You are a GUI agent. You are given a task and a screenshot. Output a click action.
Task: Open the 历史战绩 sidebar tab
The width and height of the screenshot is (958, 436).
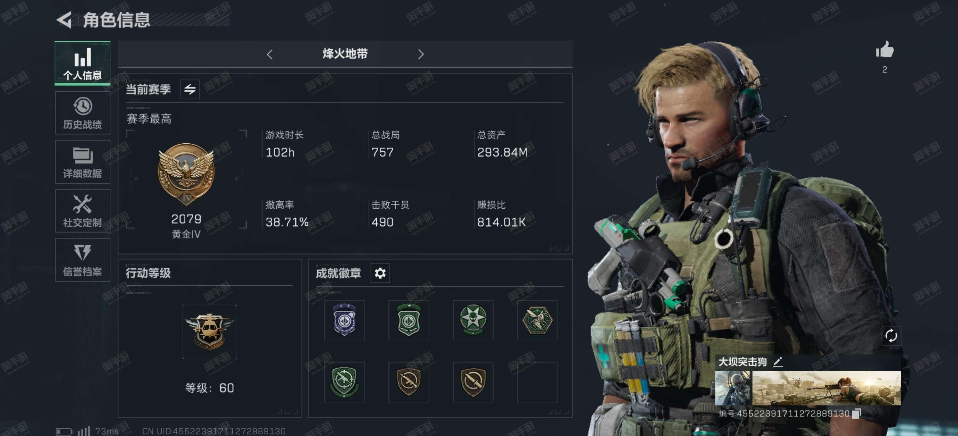pyautogui.click(x=83, y=113)
